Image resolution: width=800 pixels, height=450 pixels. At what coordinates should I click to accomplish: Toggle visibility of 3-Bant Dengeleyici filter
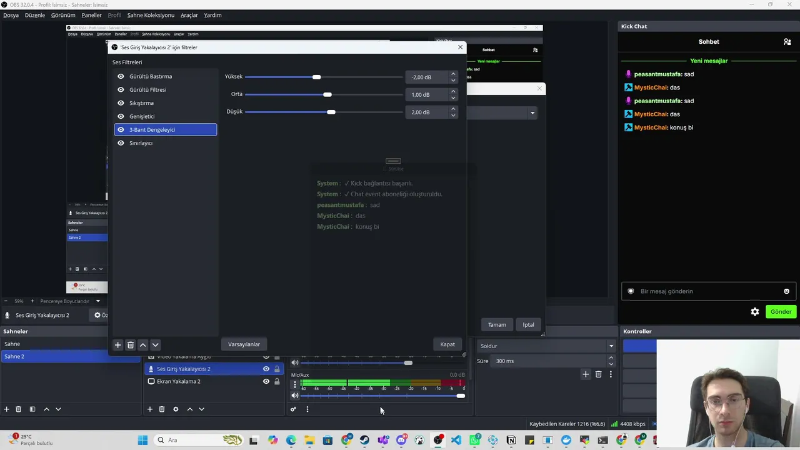coord(121,129)
